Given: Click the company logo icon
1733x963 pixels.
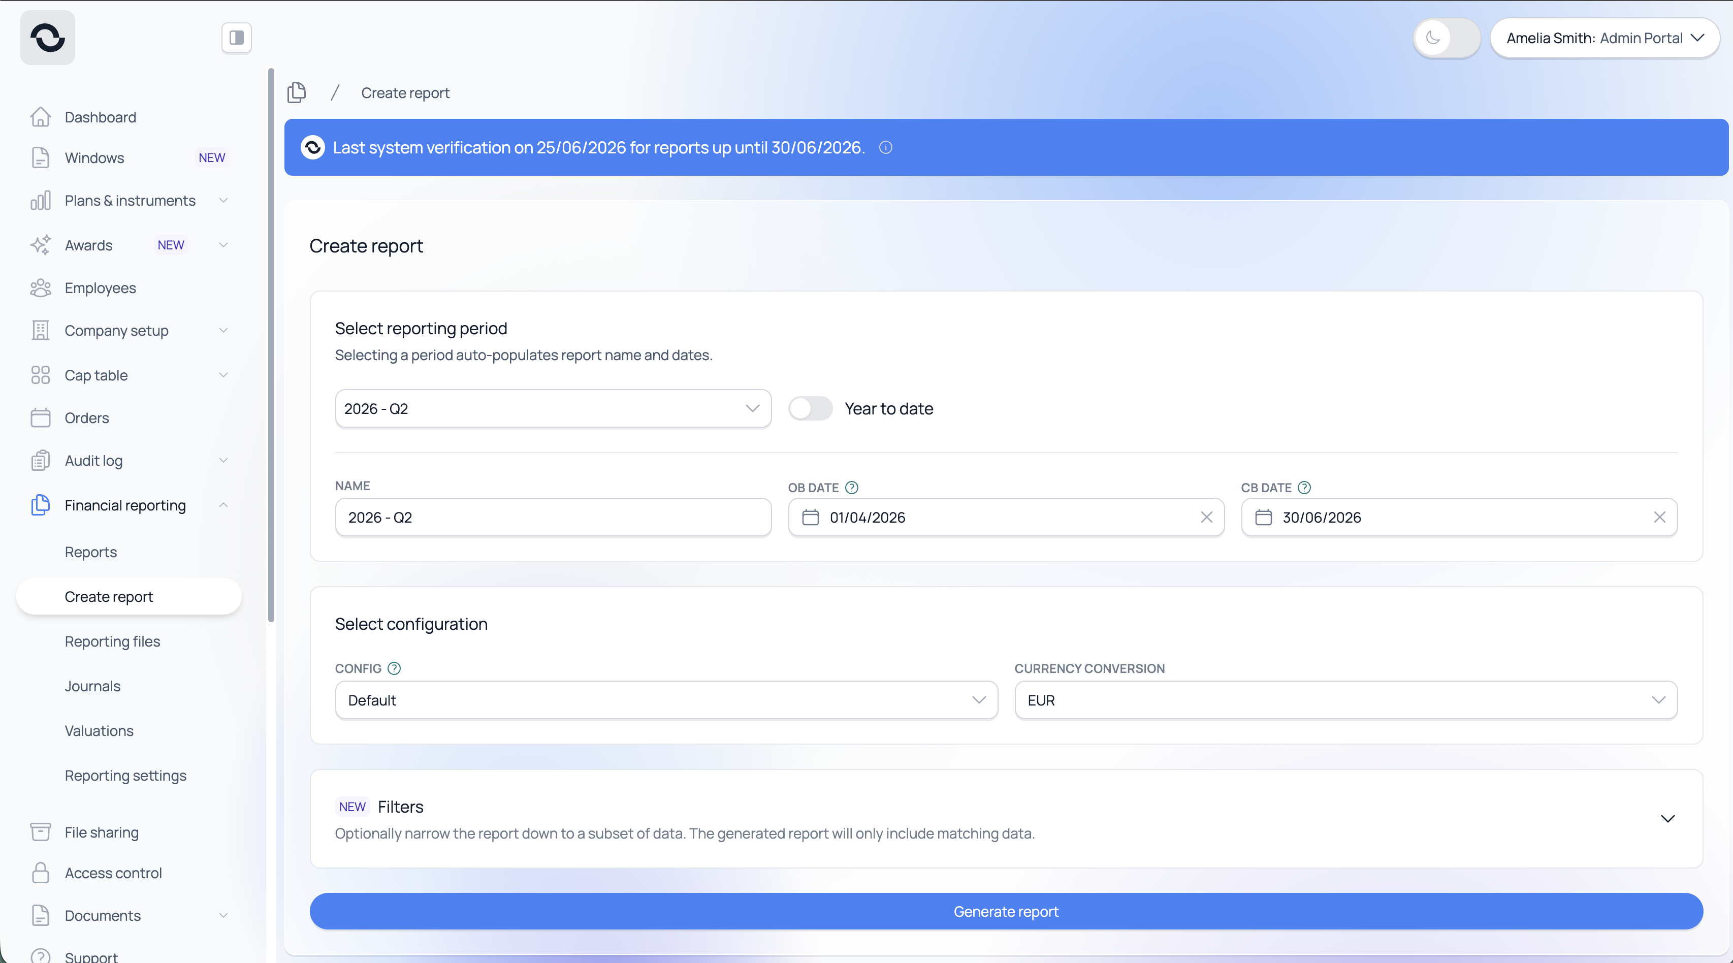Looking at the screenshot, I should [x=48, y=38].
